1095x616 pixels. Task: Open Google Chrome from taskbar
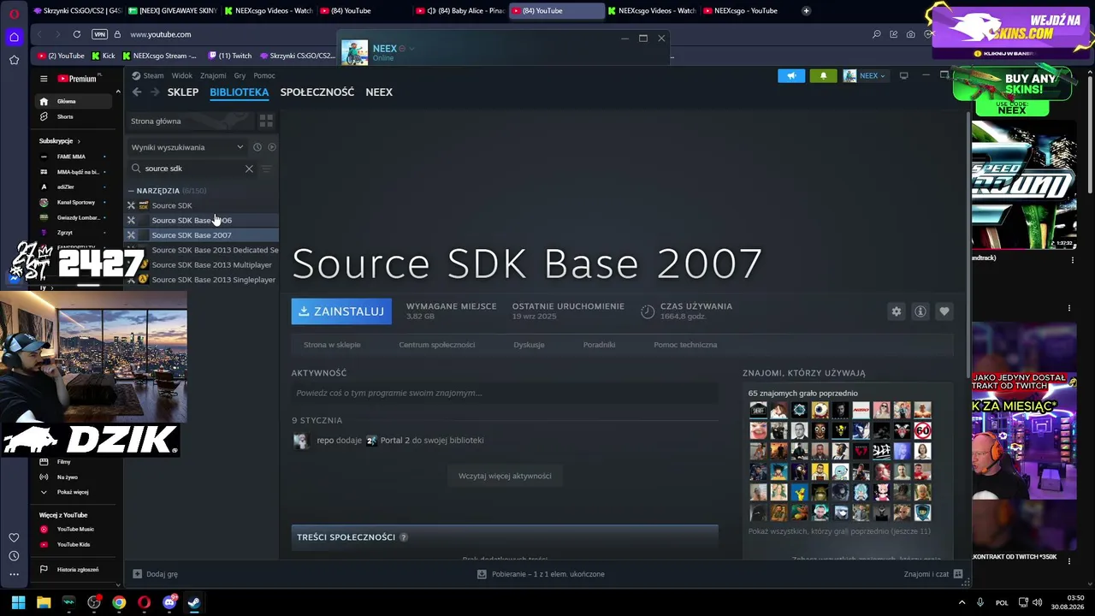point(119,602)
